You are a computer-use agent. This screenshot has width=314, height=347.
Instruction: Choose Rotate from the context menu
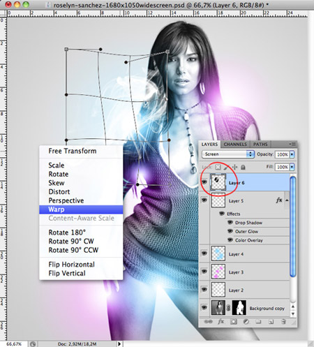[x=59, y=175]
